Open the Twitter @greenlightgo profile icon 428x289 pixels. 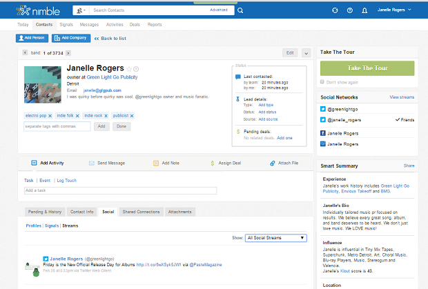[323, 109]
